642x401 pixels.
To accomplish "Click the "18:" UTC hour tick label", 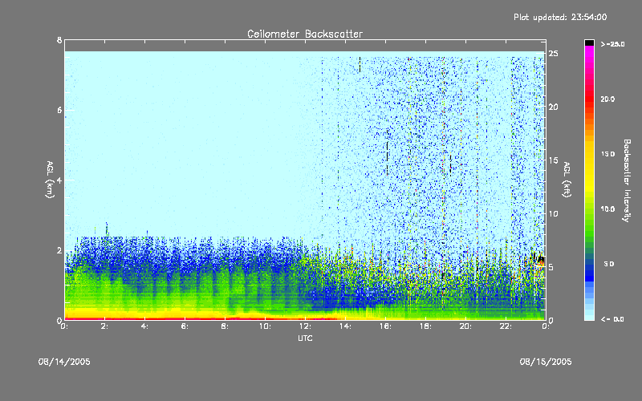I will (425, 326).
